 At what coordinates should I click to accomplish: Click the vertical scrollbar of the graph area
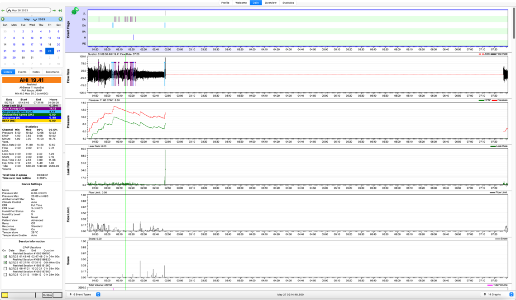pos(514,23)
